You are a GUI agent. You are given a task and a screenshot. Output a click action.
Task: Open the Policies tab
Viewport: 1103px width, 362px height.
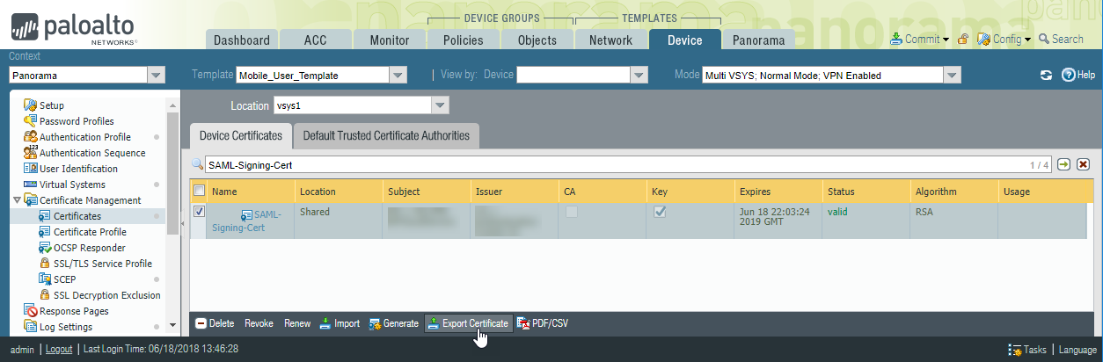pyautogui.click(x=464, y=40)
